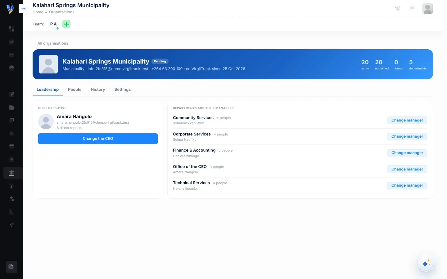
Task: Open the clock icon in sidebar
Action: (11, 159)
